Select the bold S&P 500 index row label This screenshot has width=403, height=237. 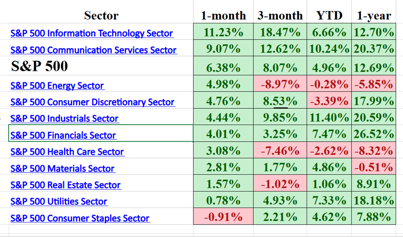pos(39,67)
